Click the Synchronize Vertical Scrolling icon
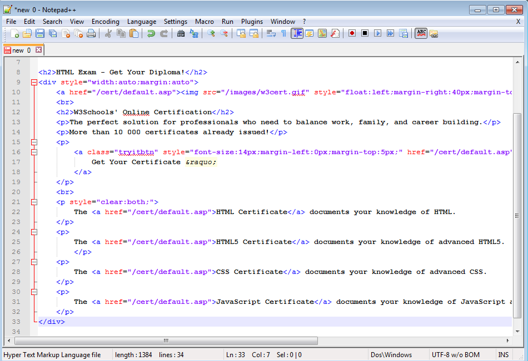528x361 pixels. pyautogui.click(x=241, y=33)
